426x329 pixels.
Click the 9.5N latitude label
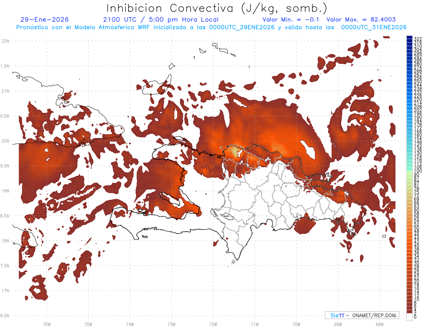coord(5,166)
